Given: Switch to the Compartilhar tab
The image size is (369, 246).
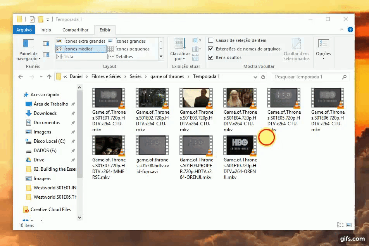Looking at the screenshot, I should coord(75,30).
